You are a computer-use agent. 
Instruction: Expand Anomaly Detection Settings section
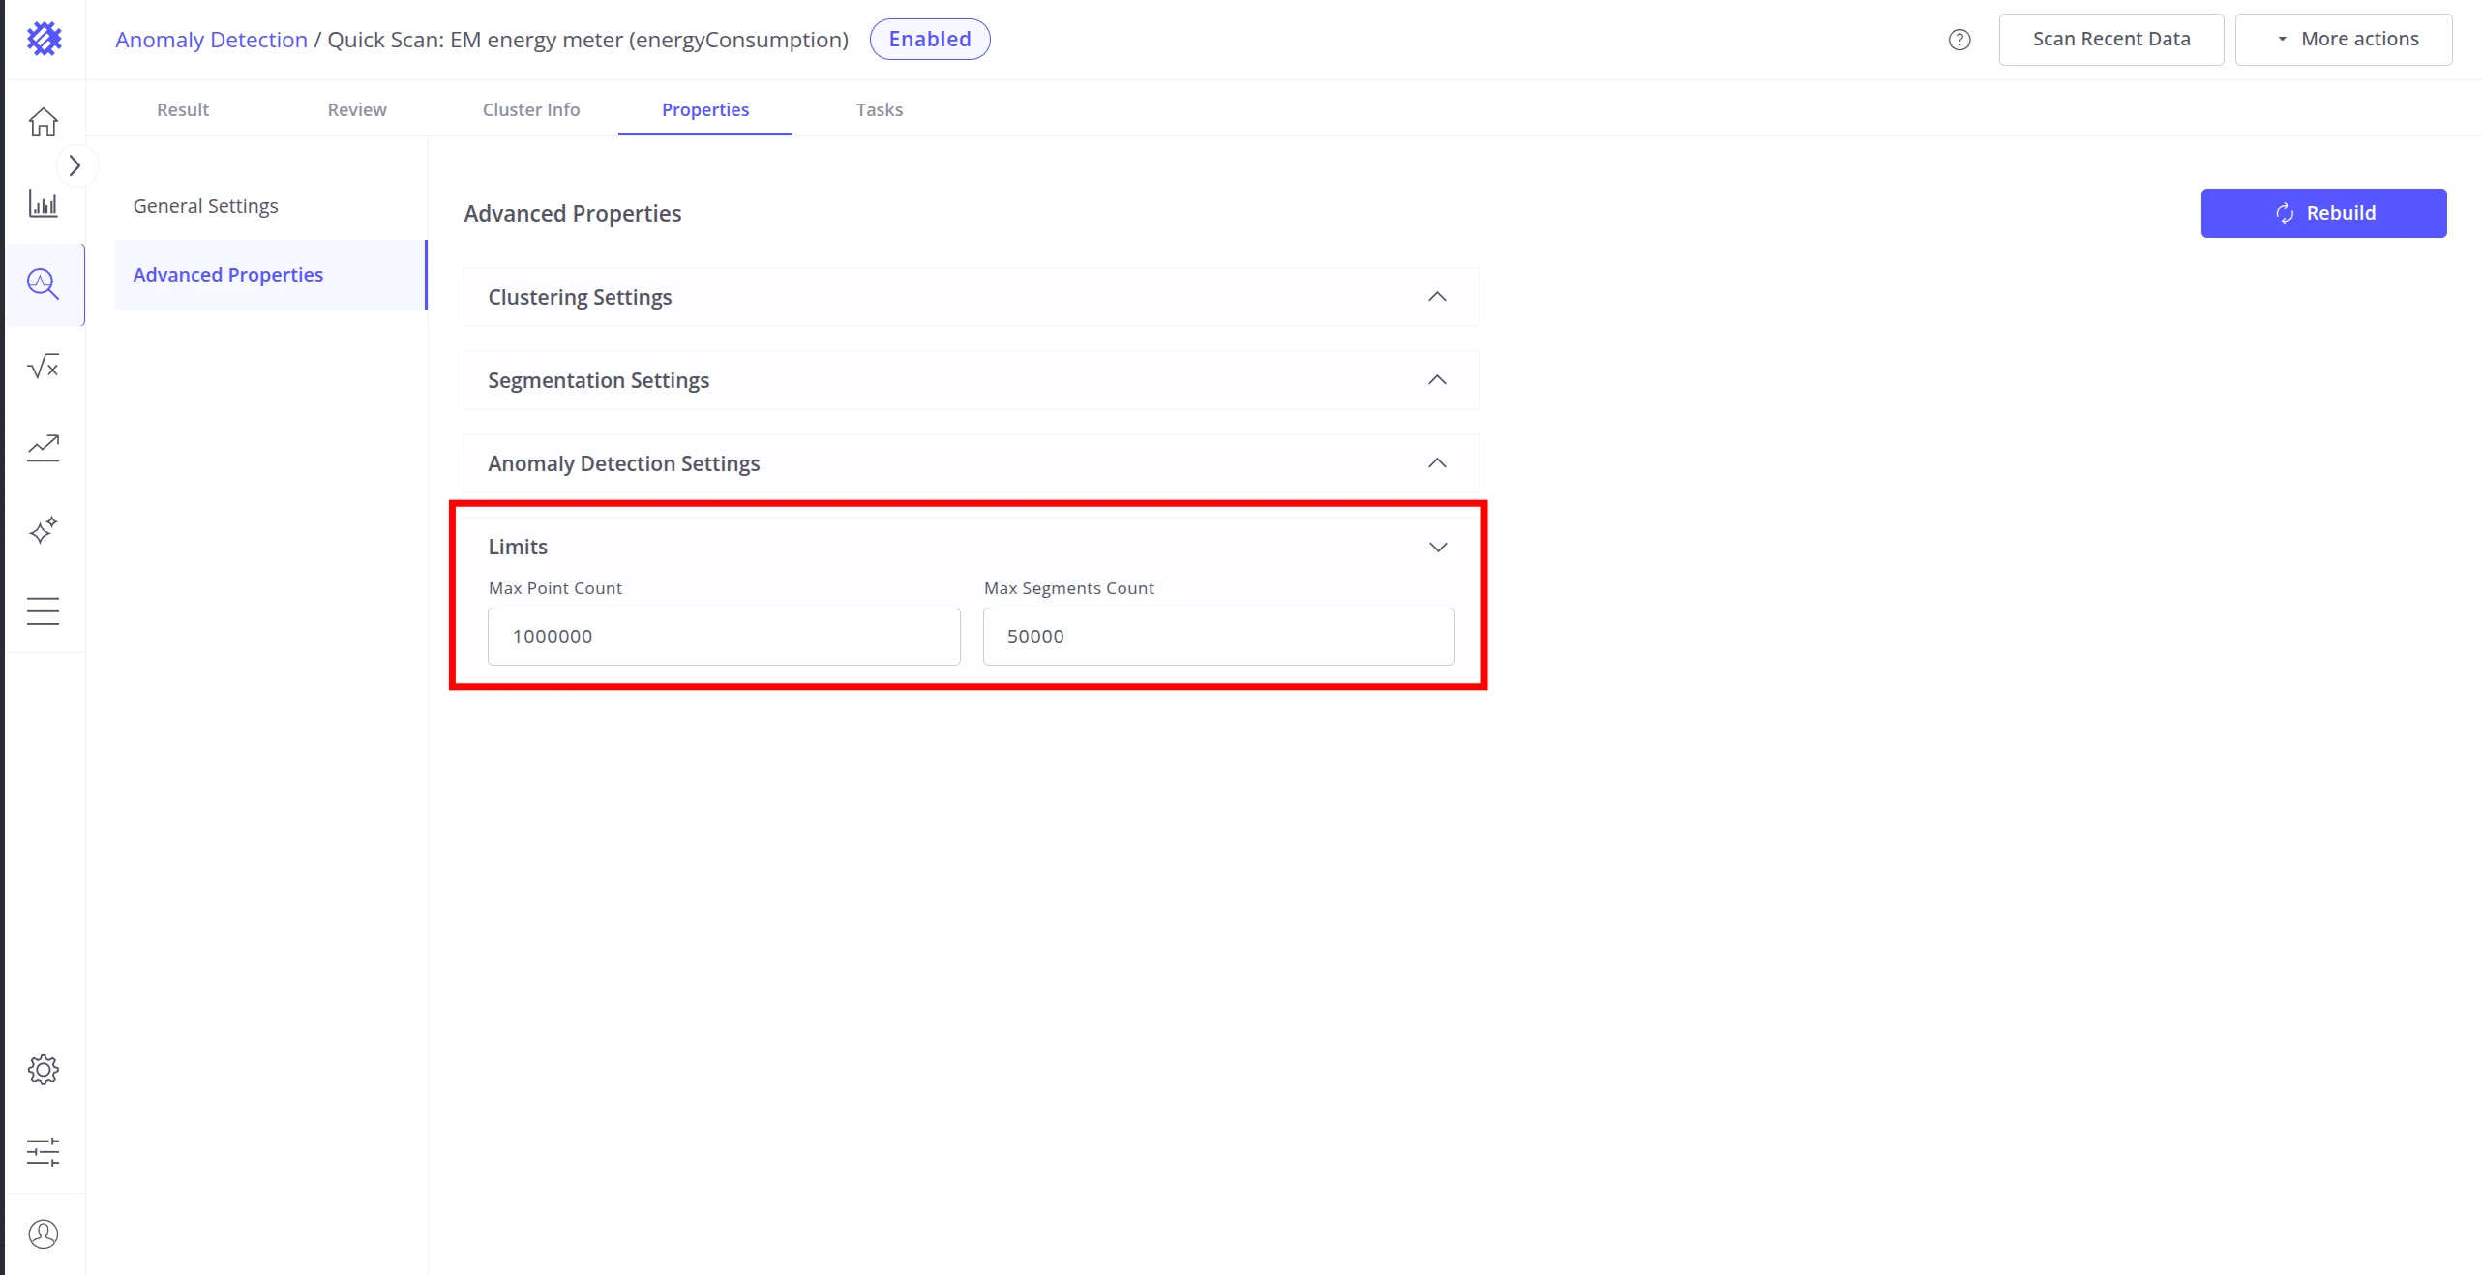(x=971, y=463)
